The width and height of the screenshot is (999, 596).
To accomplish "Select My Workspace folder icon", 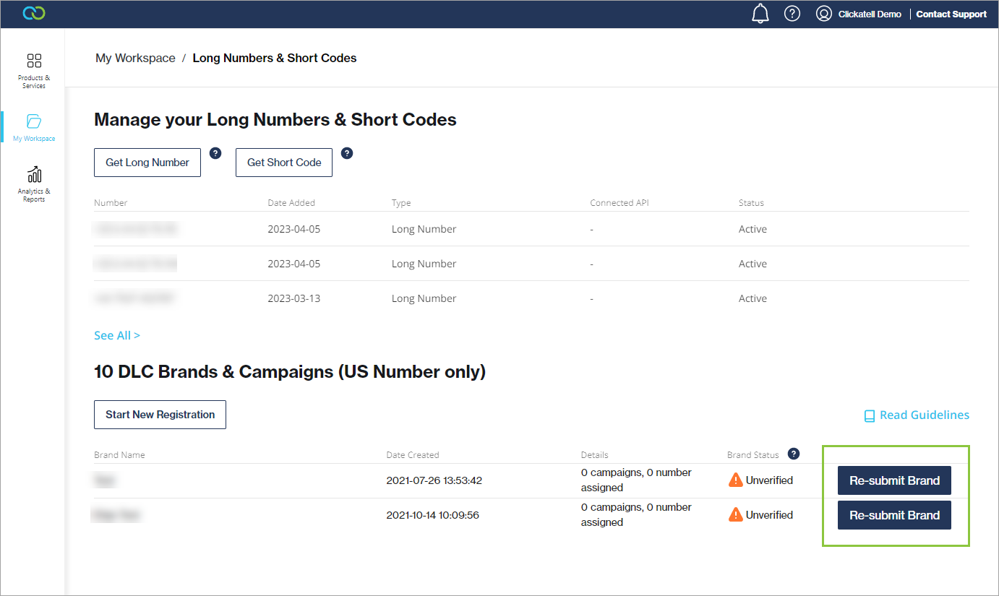I will point(34,121).
